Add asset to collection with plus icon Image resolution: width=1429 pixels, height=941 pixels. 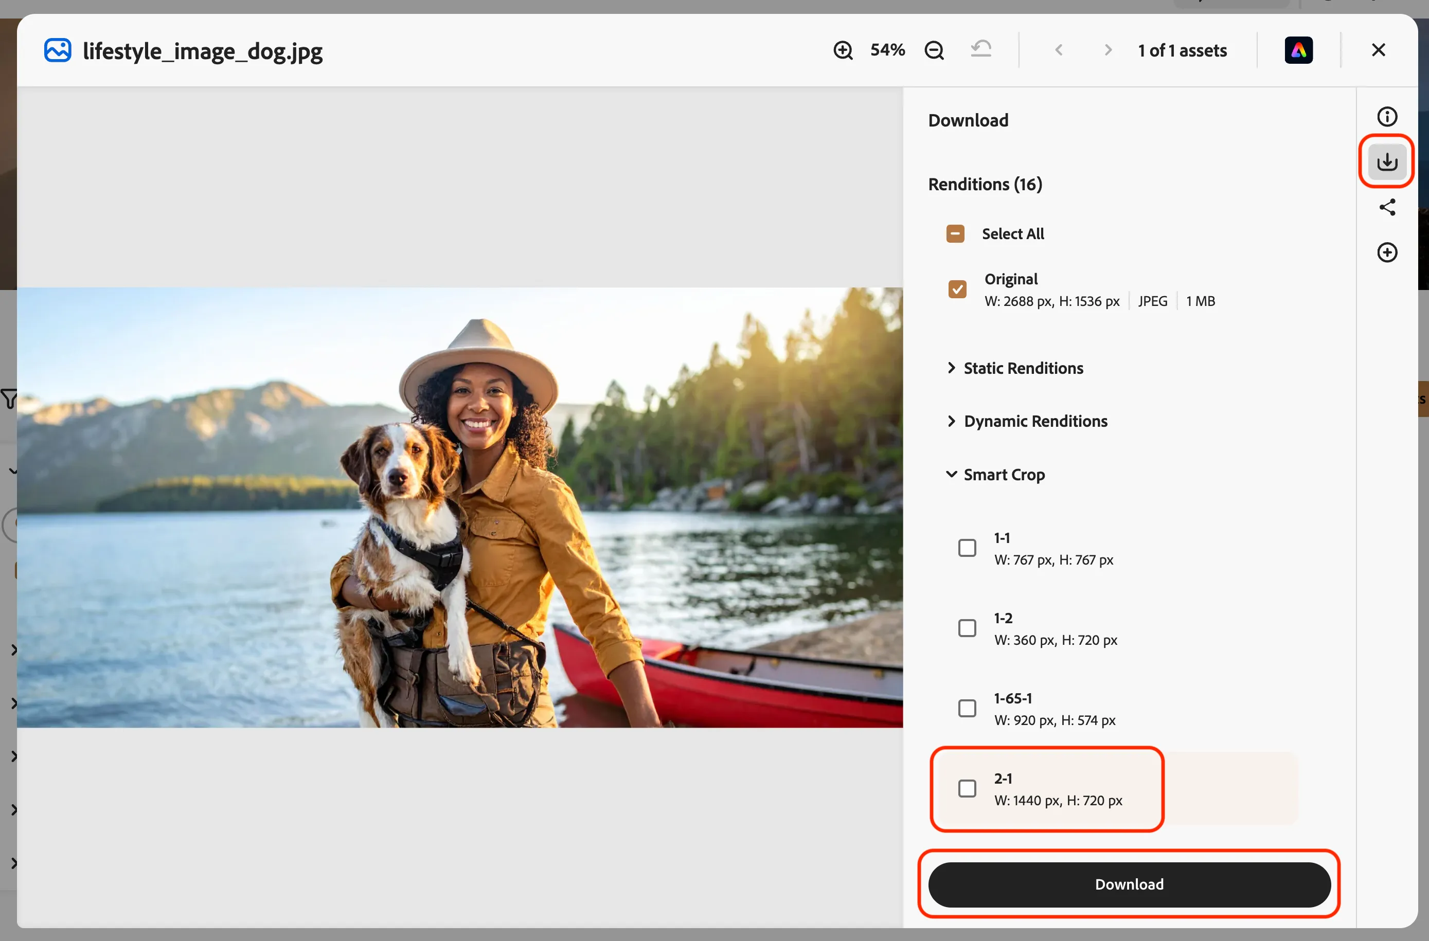(x=1387, y=252)
